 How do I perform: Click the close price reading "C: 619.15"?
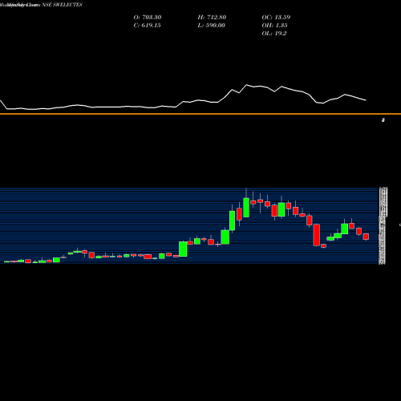(x=147, y=26)
